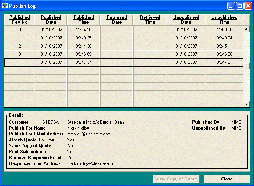
Task: Click email mmolloy@steelcase.com
Action: point(89,134)
